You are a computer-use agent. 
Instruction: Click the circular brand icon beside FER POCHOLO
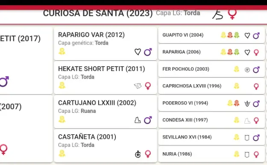point(247,70)
